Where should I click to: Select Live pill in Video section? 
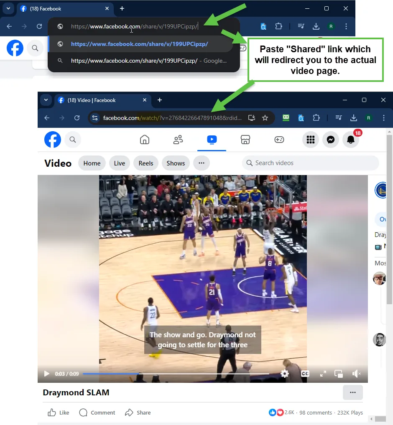click(119, 163)
